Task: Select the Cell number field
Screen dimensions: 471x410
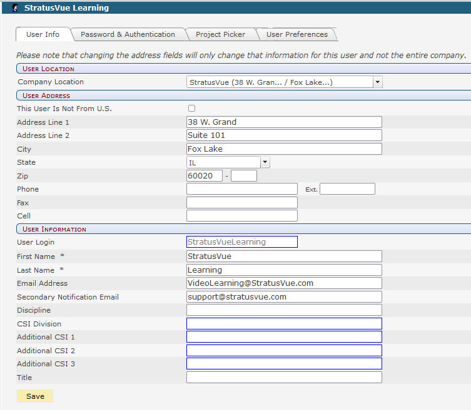Action: (x=242, y=215)
